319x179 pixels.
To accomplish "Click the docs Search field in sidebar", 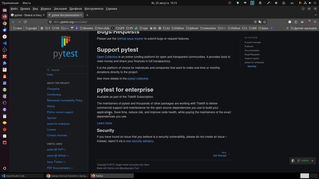I will (67, 70).
